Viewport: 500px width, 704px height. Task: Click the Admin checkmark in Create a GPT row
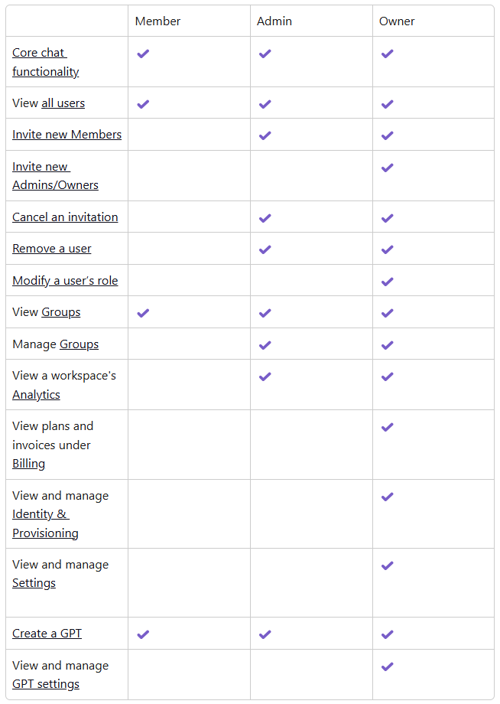click(265, 634)
